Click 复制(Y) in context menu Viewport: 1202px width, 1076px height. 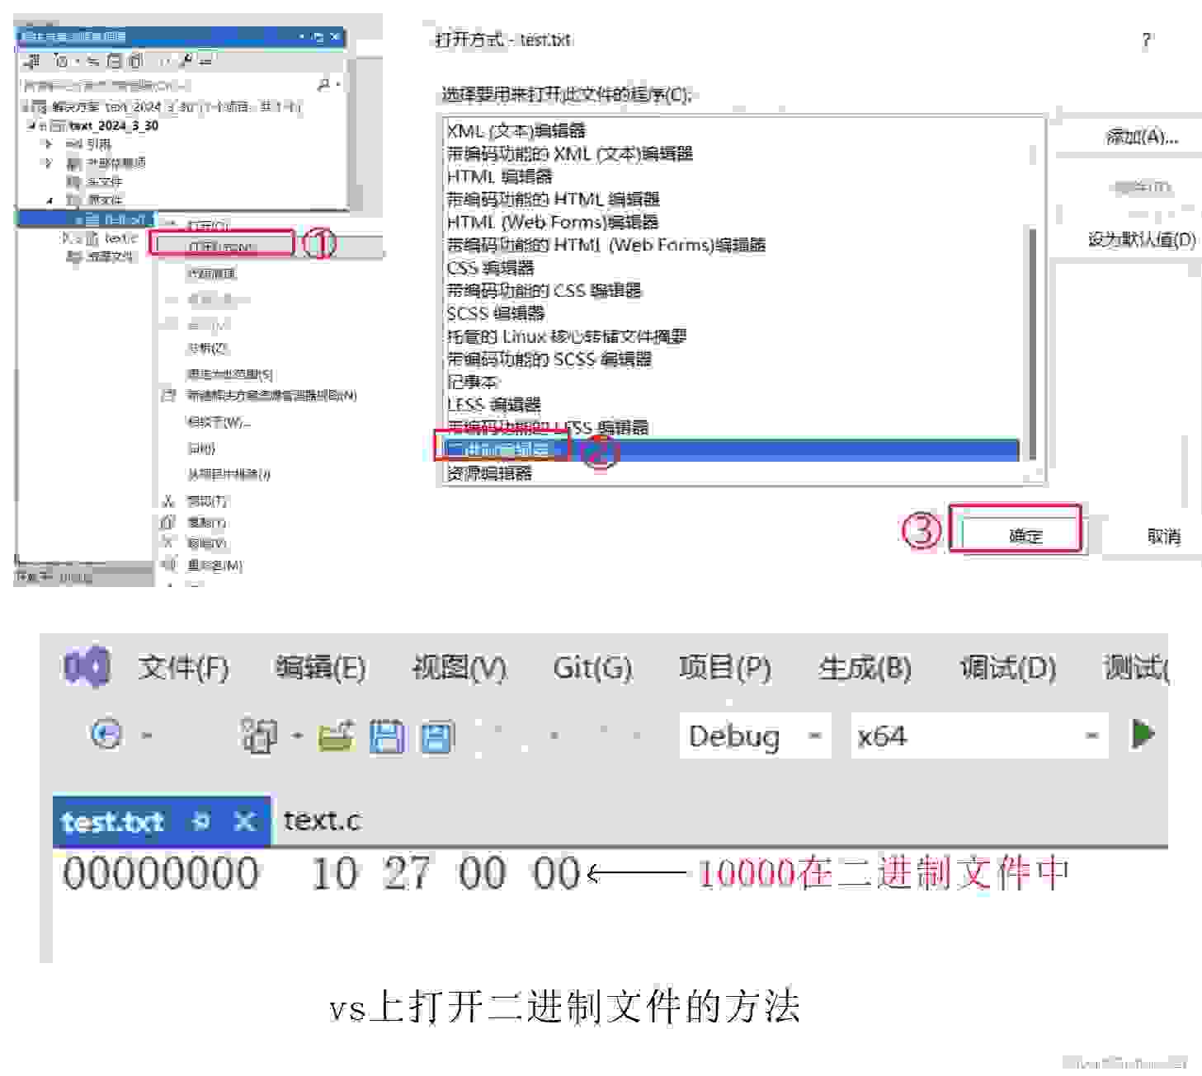(206, 522)
